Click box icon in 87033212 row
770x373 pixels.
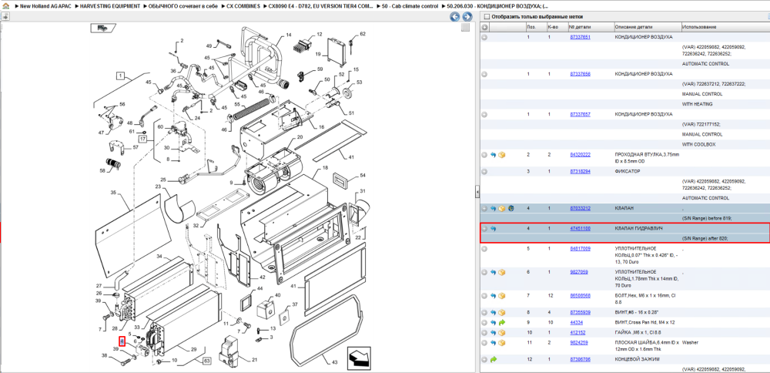pos(502,208)
